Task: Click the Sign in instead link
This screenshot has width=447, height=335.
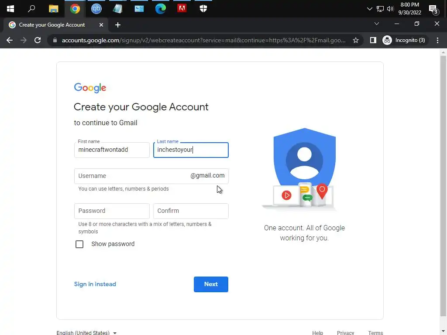Action: (95, 284)
